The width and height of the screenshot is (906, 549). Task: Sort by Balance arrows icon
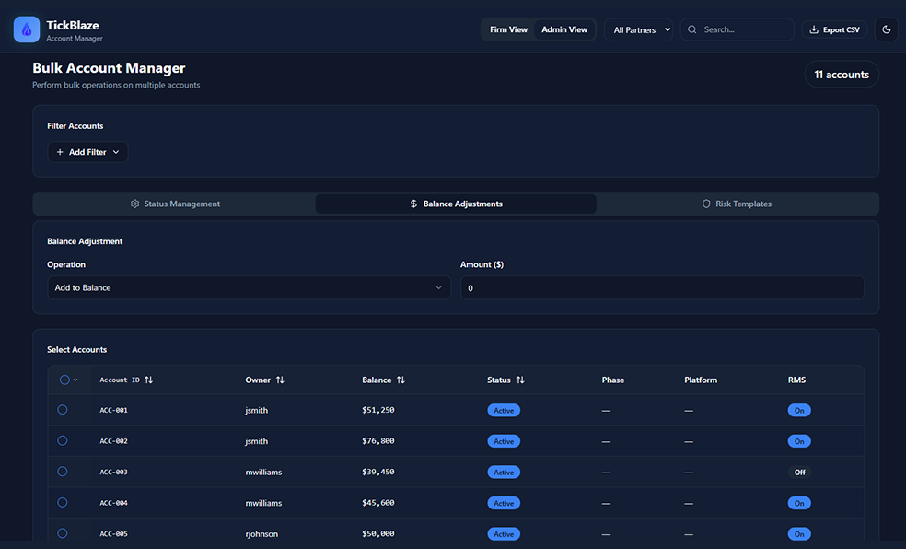click(x=401, y=380)
